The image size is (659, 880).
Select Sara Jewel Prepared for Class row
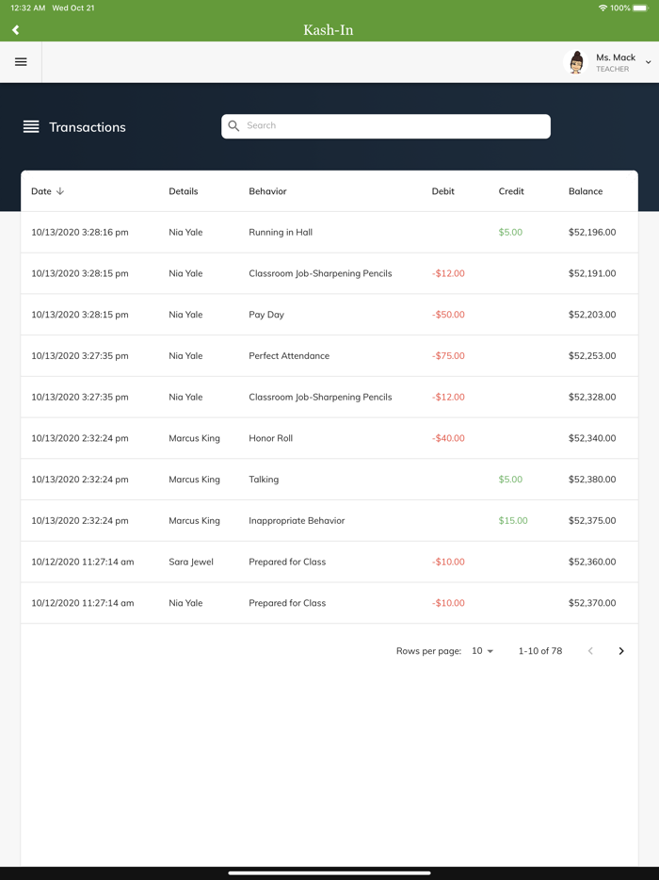tap(329, 562)
